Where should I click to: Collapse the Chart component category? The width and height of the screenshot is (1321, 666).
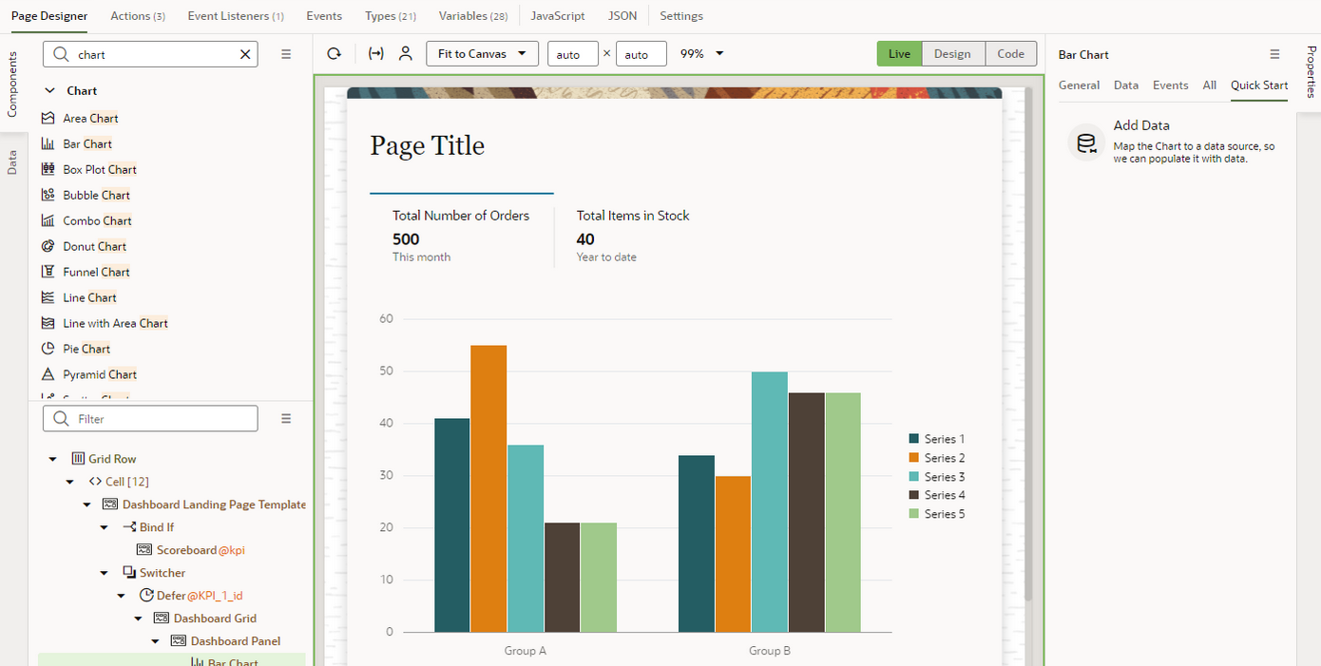pyautogui.click(x=49, y=90)
